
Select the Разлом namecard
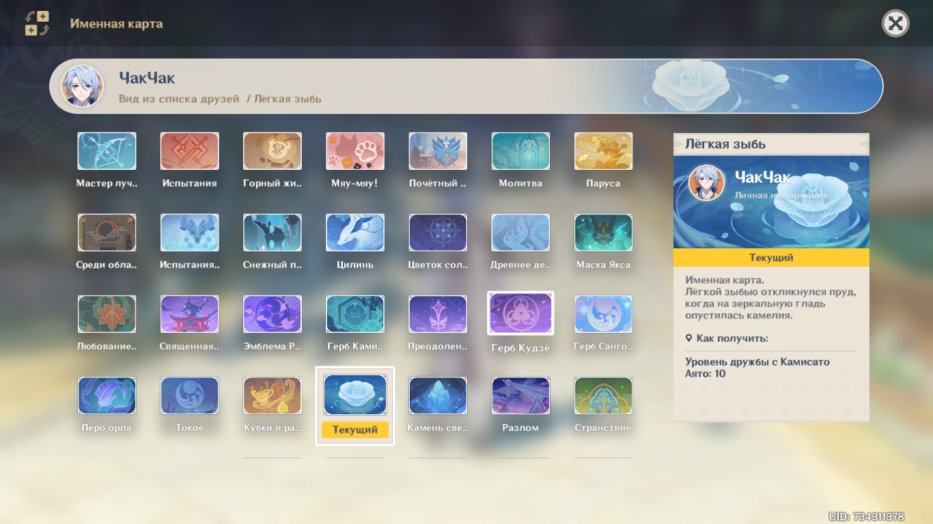click(520, 396)
